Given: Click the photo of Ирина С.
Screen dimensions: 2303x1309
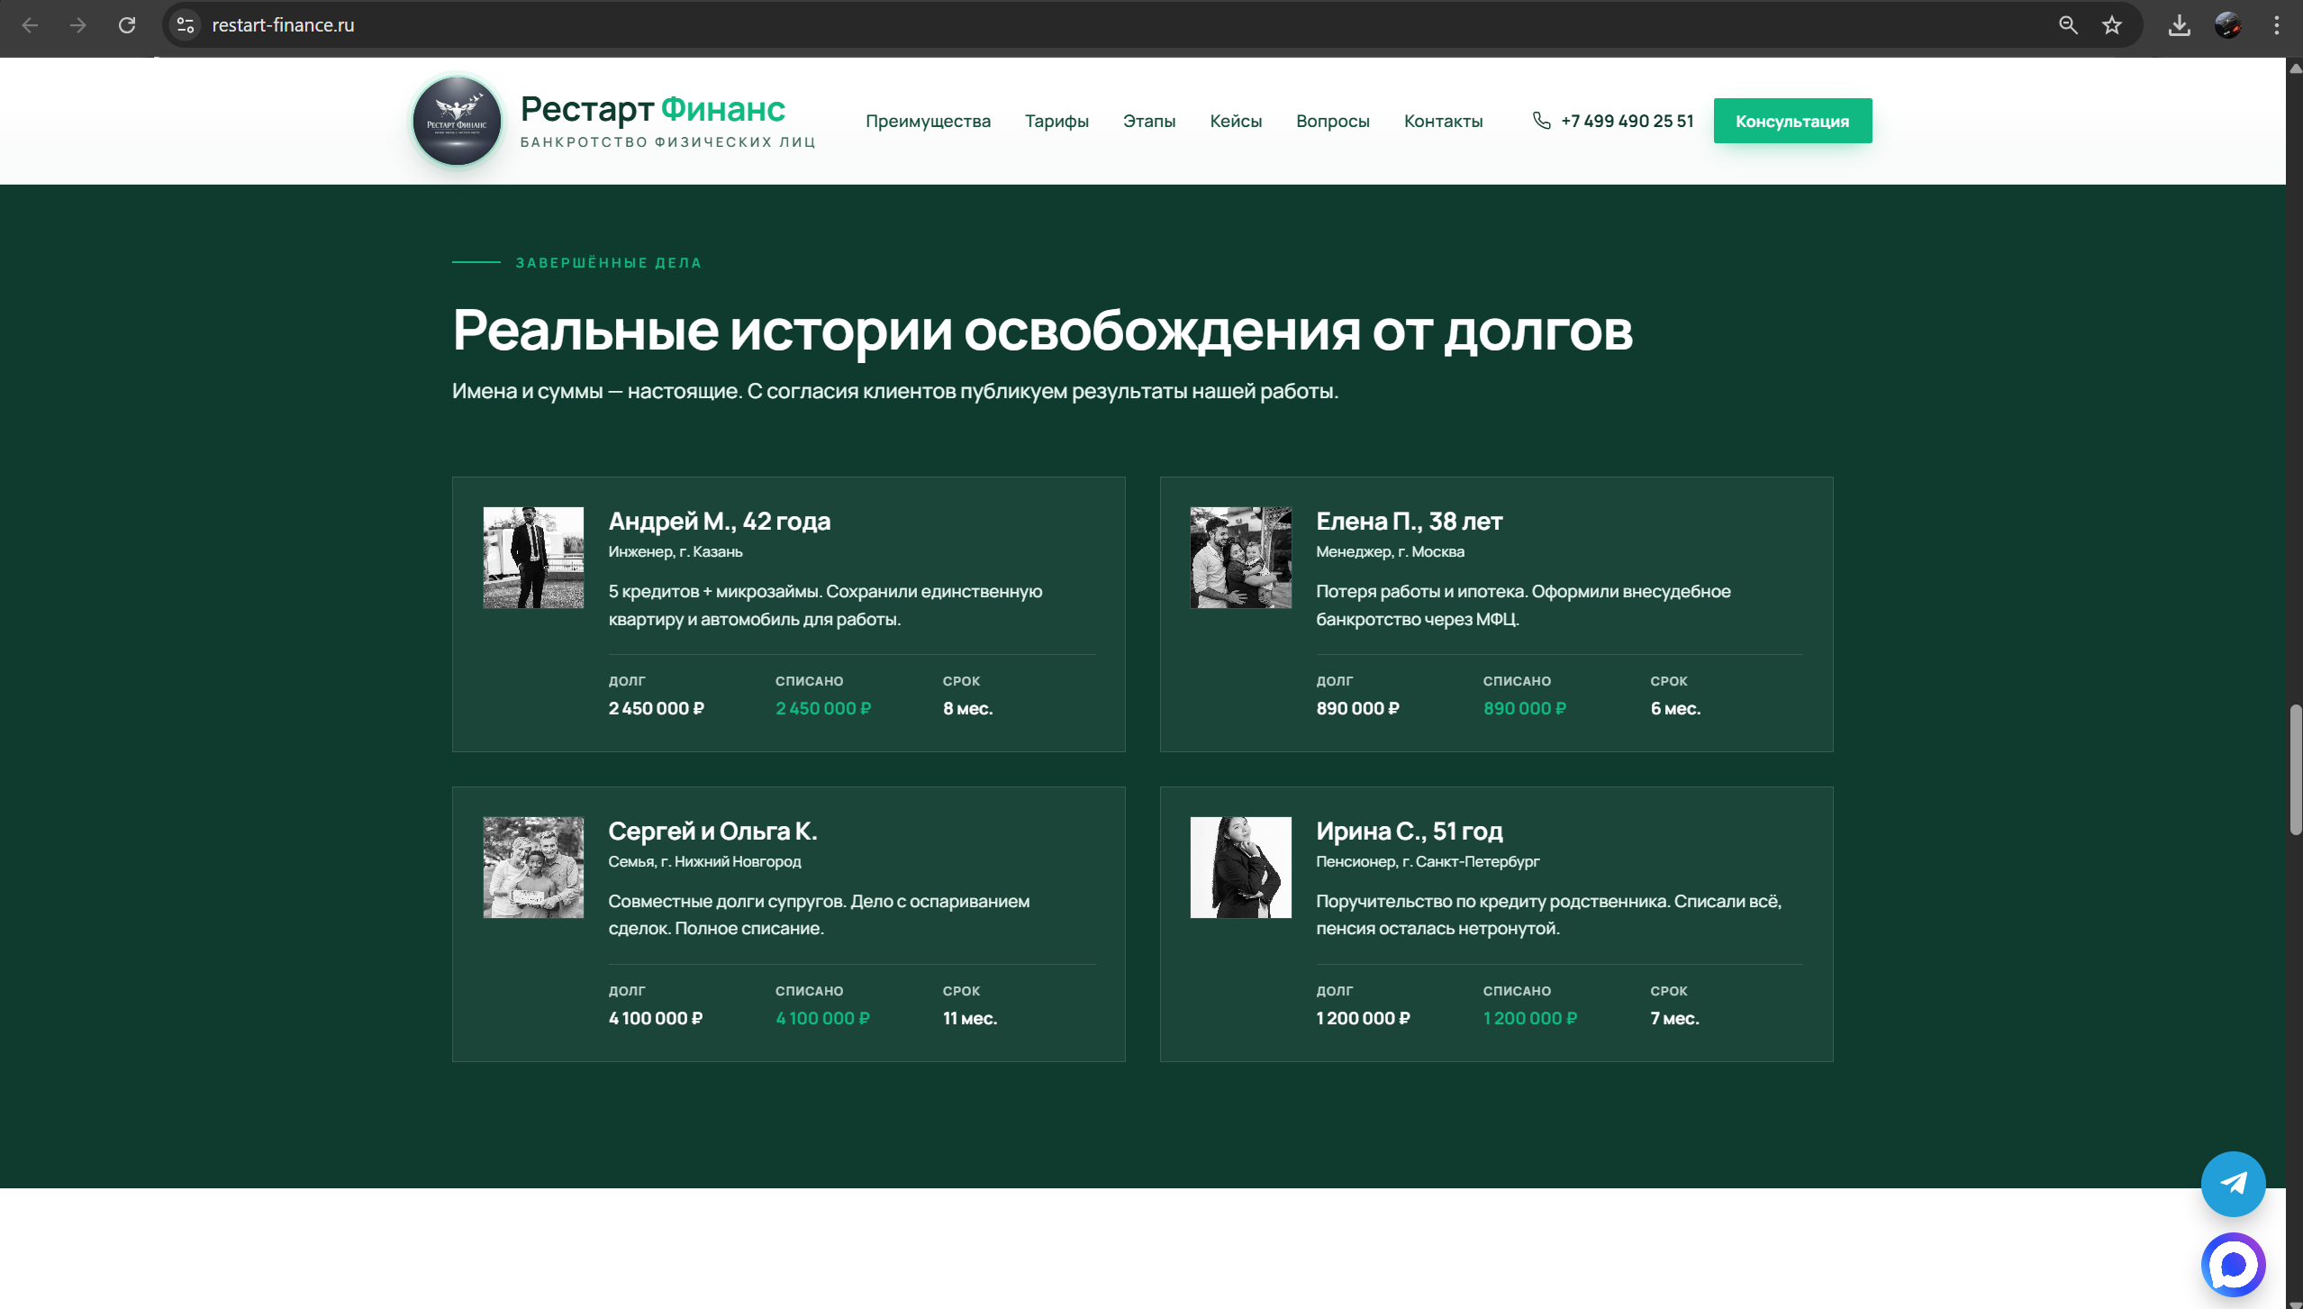Looking at the screenshot, I should (x=1239, y=866).
